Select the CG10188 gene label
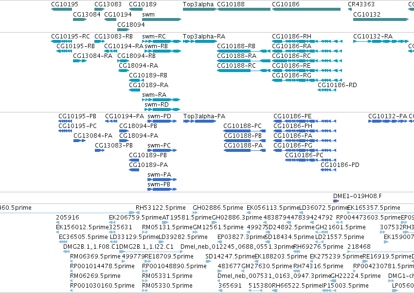 231,4
